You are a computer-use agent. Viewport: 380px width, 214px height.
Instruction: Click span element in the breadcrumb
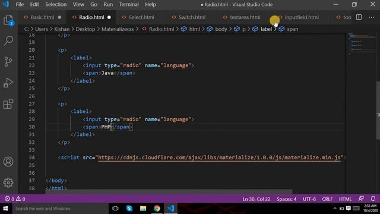tap(293, 29)
